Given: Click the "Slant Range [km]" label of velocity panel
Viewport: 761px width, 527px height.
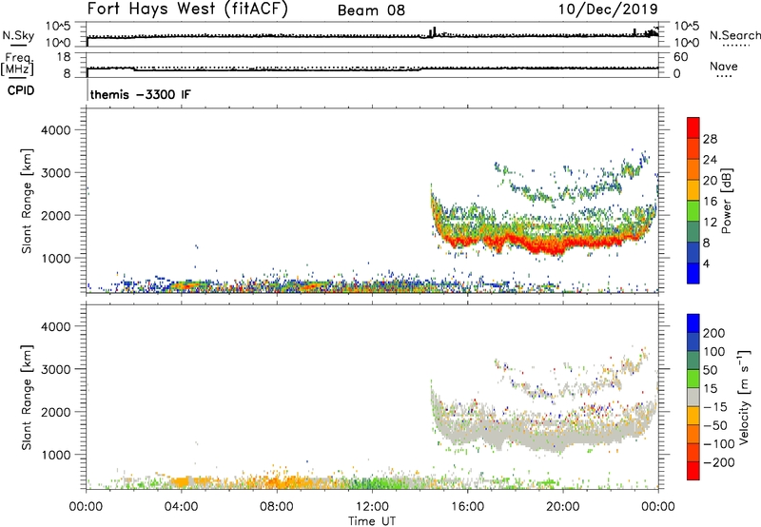Looking at the screenshot, I should 27,398.
